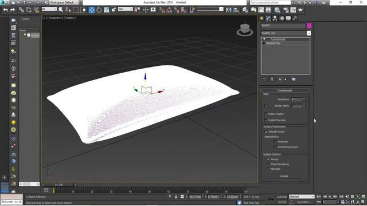Adjust the Render Iters spinner
367x206 pixels.
pyautogui.click(x=304, y=106)
